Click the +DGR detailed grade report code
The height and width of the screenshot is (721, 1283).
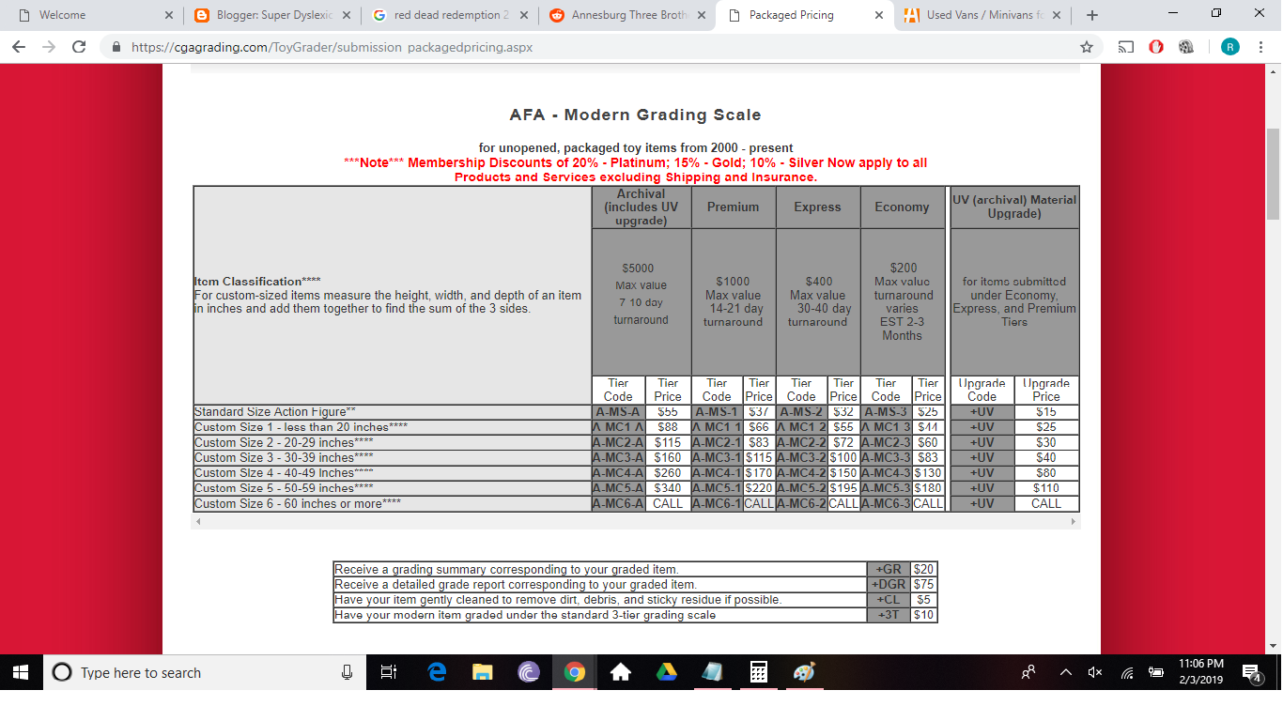click(x=889, y=584)
